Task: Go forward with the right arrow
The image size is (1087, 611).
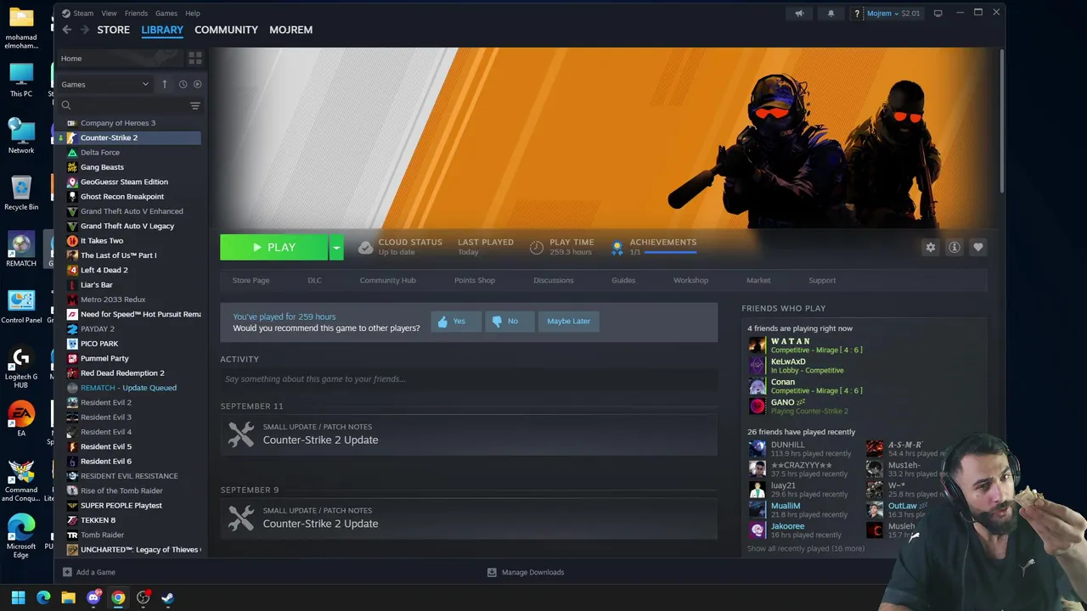Action: tap(84, 30)
